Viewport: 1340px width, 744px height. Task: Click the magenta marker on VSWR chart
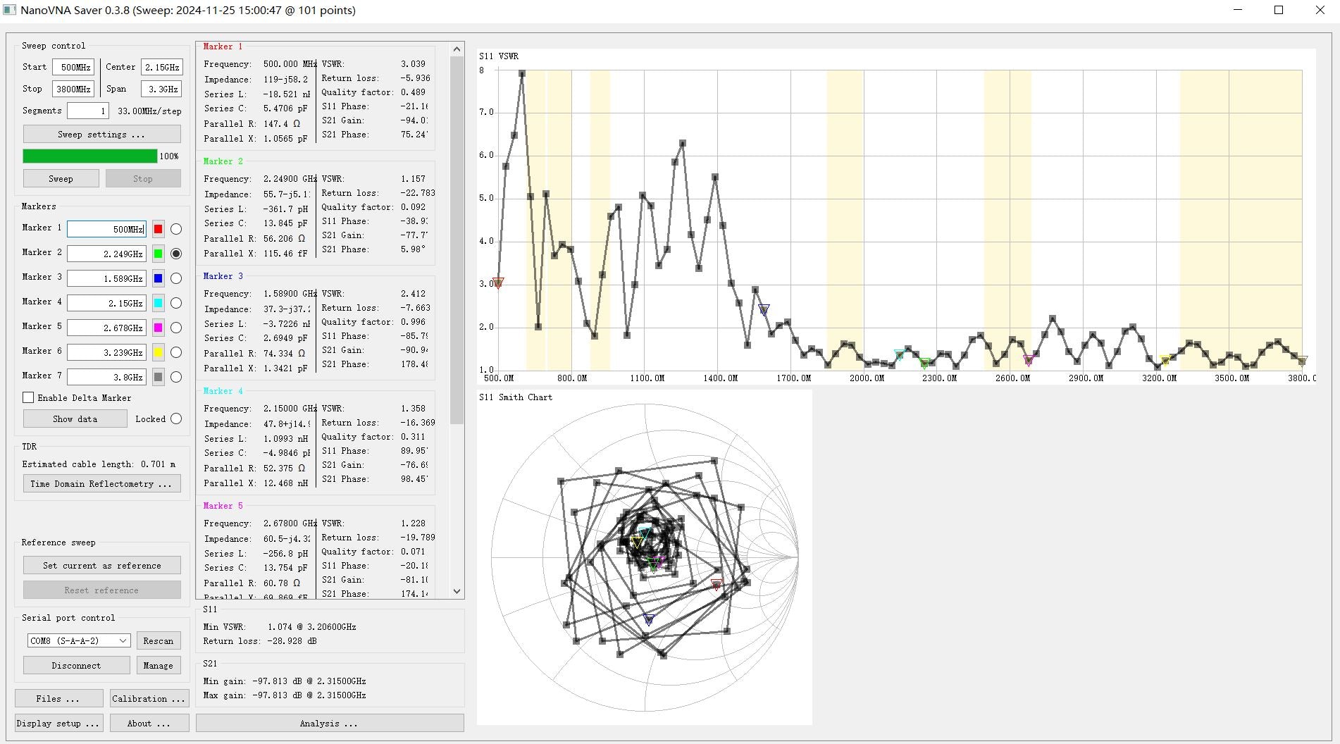click(1029, 361)
